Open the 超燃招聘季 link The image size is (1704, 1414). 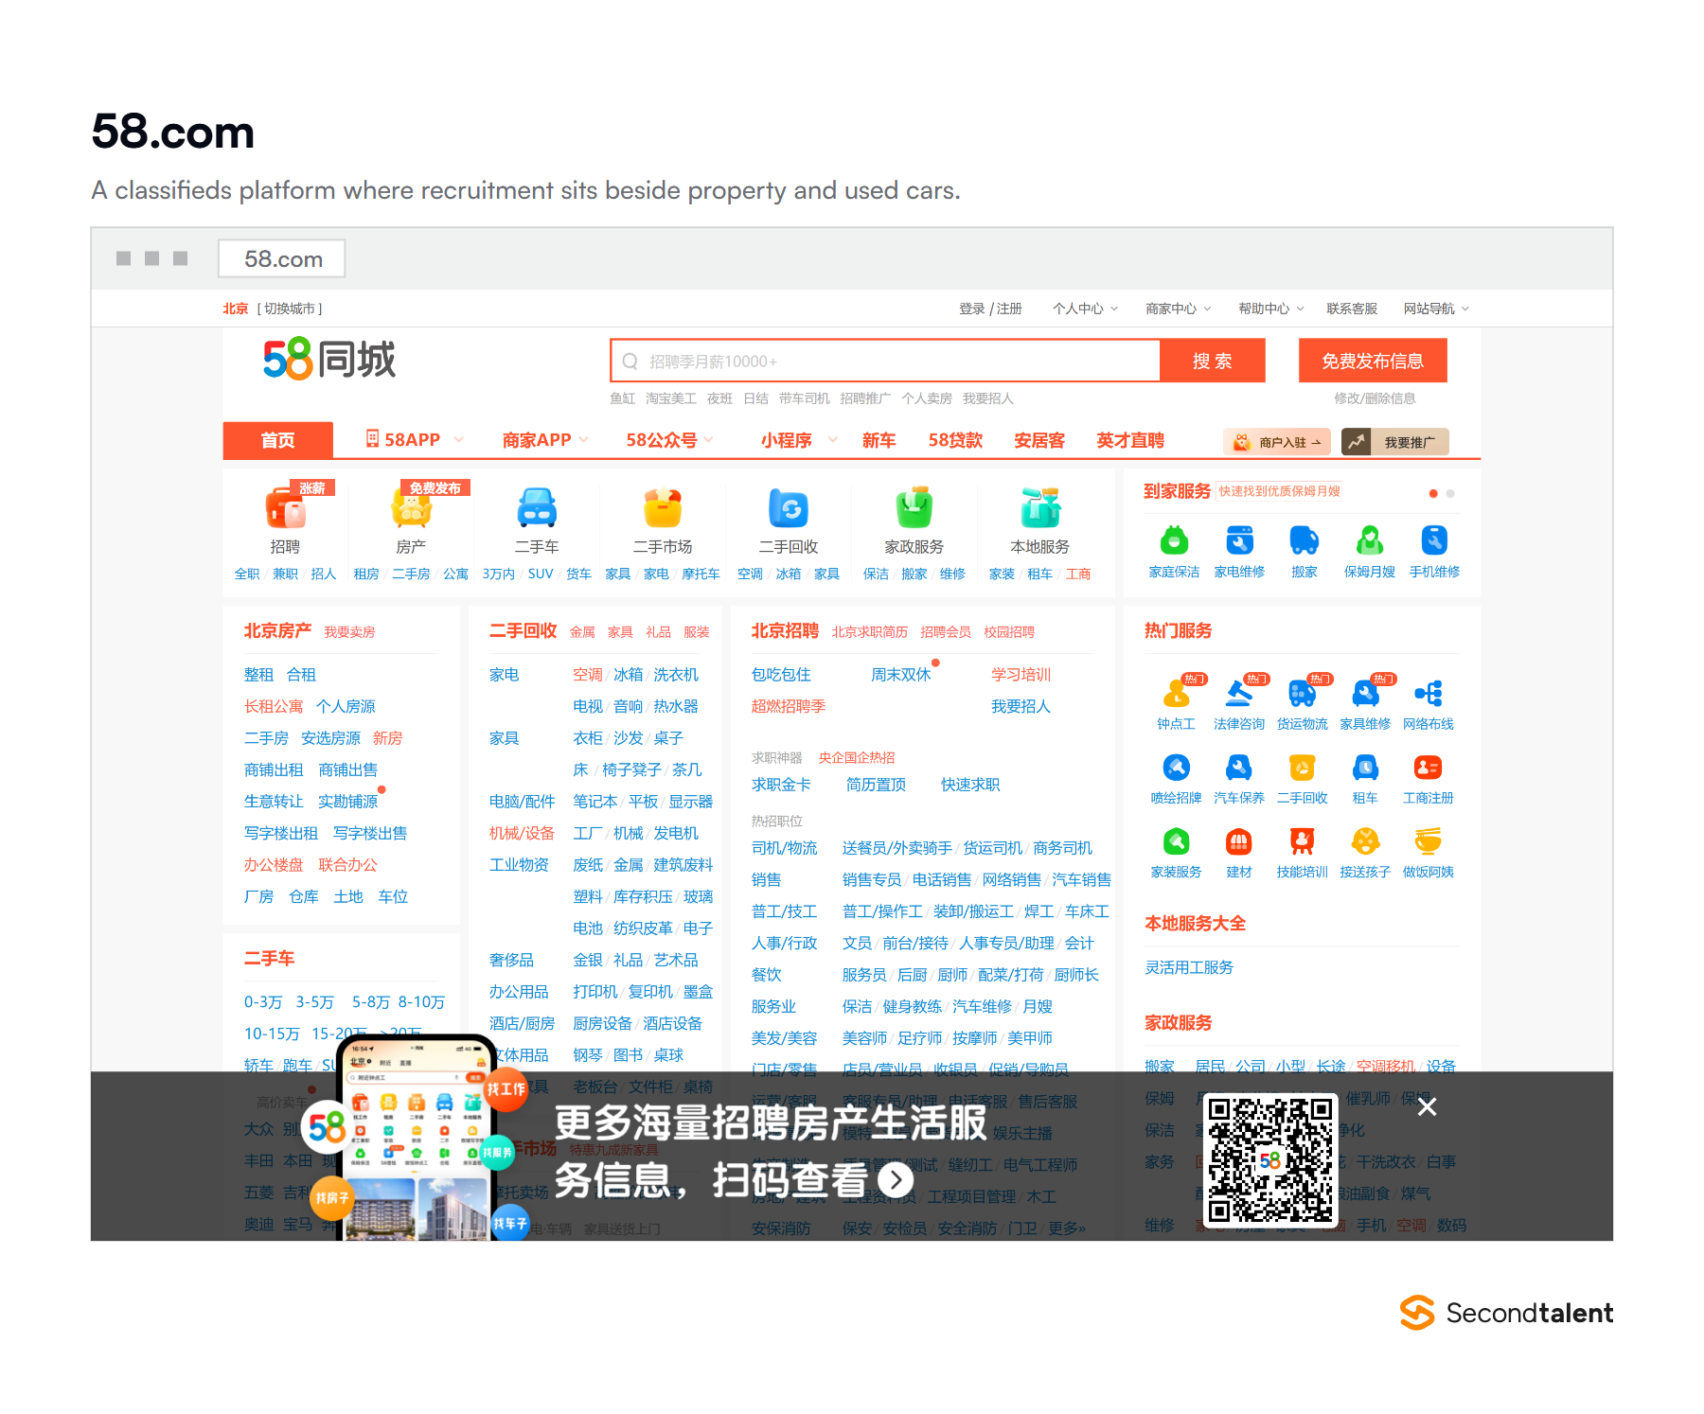(x=789, y=706)
